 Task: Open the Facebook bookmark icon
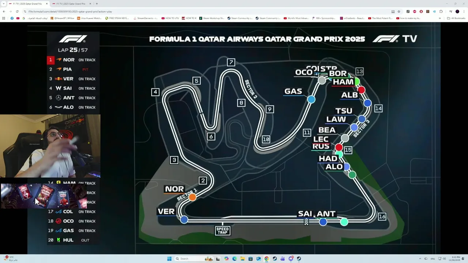click(x=12, y=18)
